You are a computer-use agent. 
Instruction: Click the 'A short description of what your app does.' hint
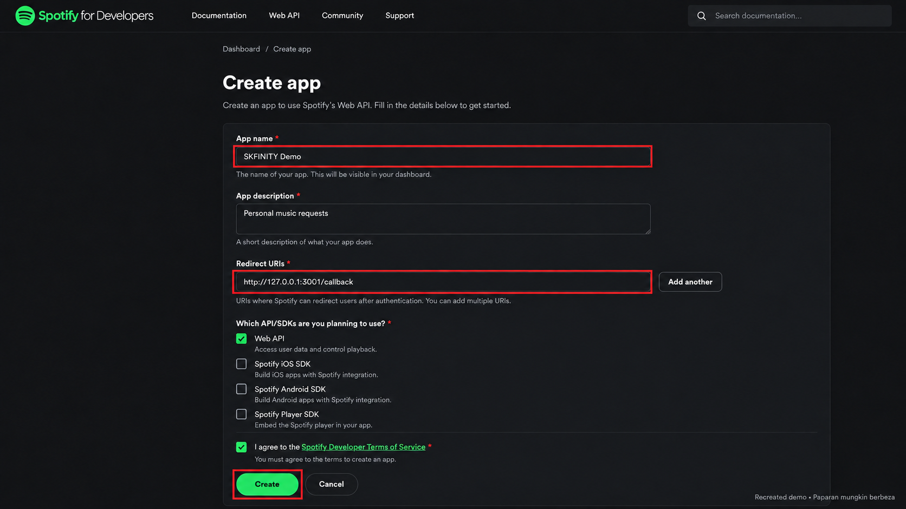pyautogui.click(x=305, y=242)
